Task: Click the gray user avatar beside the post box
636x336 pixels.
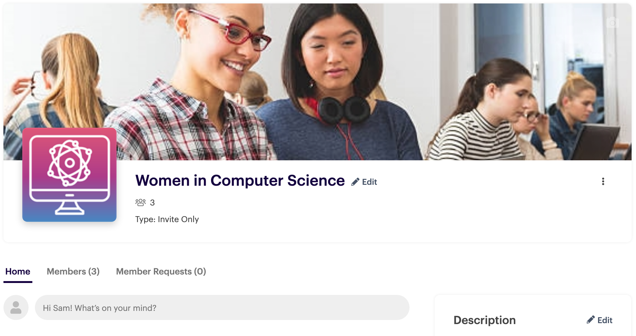Action: (16, 307)
